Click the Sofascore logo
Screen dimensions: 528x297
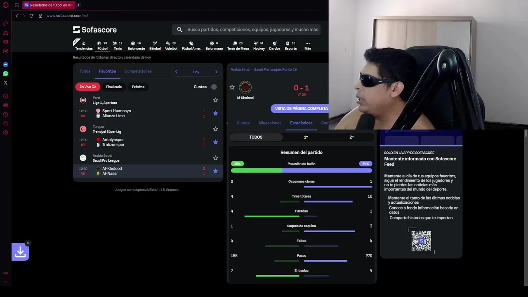pyautogui.click(x=95, y=30)
